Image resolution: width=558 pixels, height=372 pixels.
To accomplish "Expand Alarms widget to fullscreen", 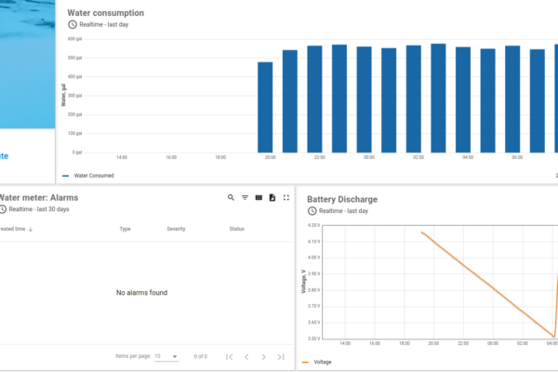I will [x=286, y=198].
